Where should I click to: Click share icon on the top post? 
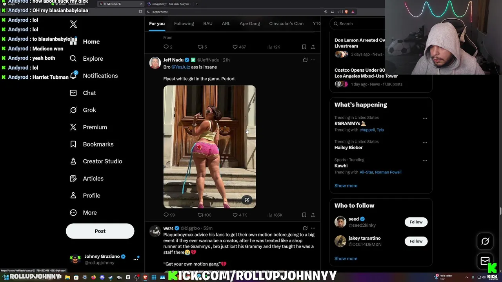point(313,47)
